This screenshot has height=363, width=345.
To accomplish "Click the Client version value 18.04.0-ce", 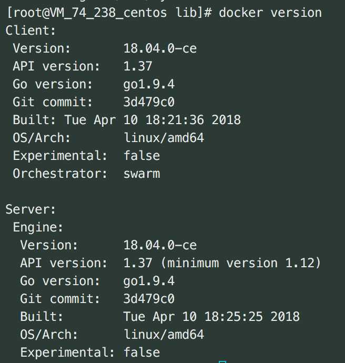I will (x=160, y=48).
